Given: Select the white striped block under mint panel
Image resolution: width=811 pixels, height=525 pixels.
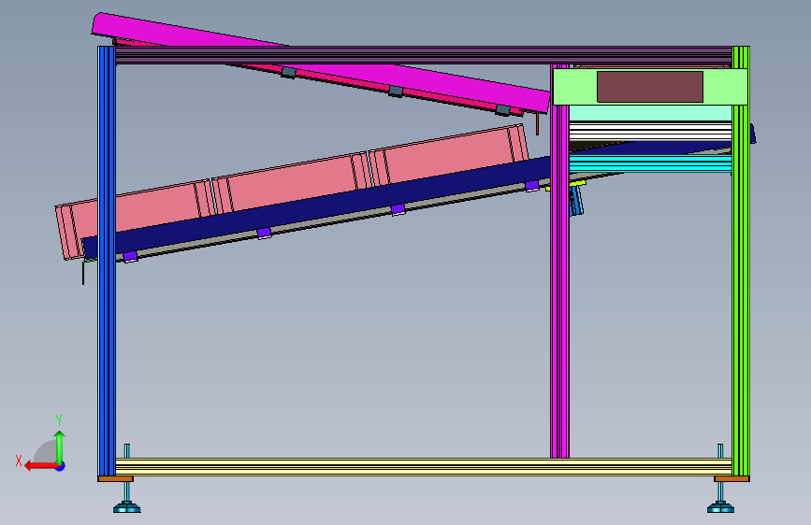Looking at the screenshot, I should click(x=650, y=131).
